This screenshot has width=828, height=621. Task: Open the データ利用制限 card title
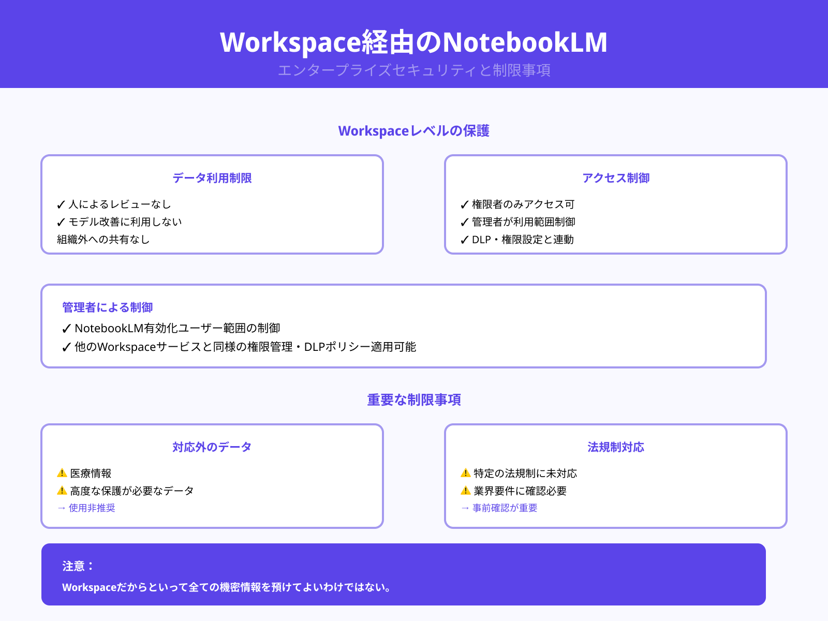coord(212,178)
